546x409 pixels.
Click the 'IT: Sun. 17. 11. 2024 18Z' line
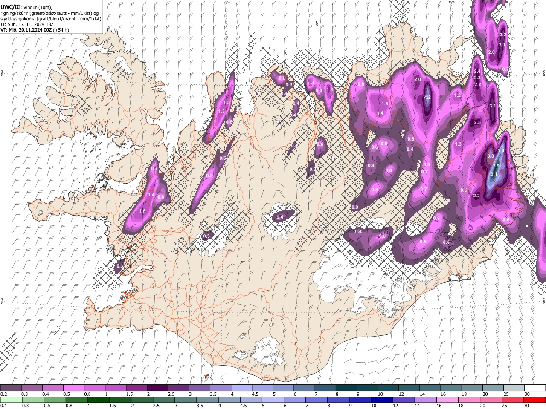pos(27,24)
